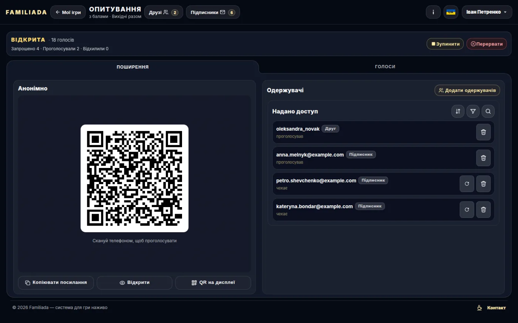The height and width of the screenshot is (323, 518).
Task: Click the kateryna.bondar@example.com address
Action: (314, 206)
